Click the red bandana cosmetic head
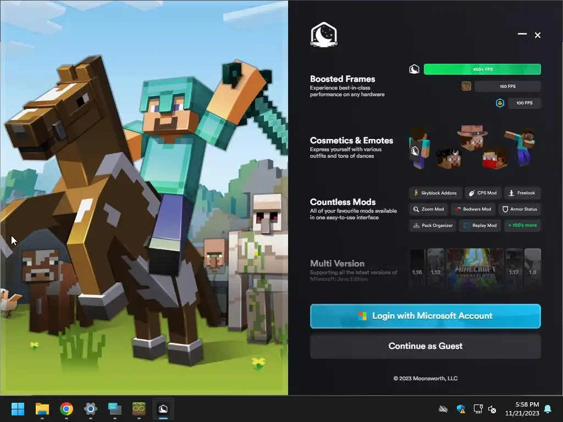 coord(495,159)
